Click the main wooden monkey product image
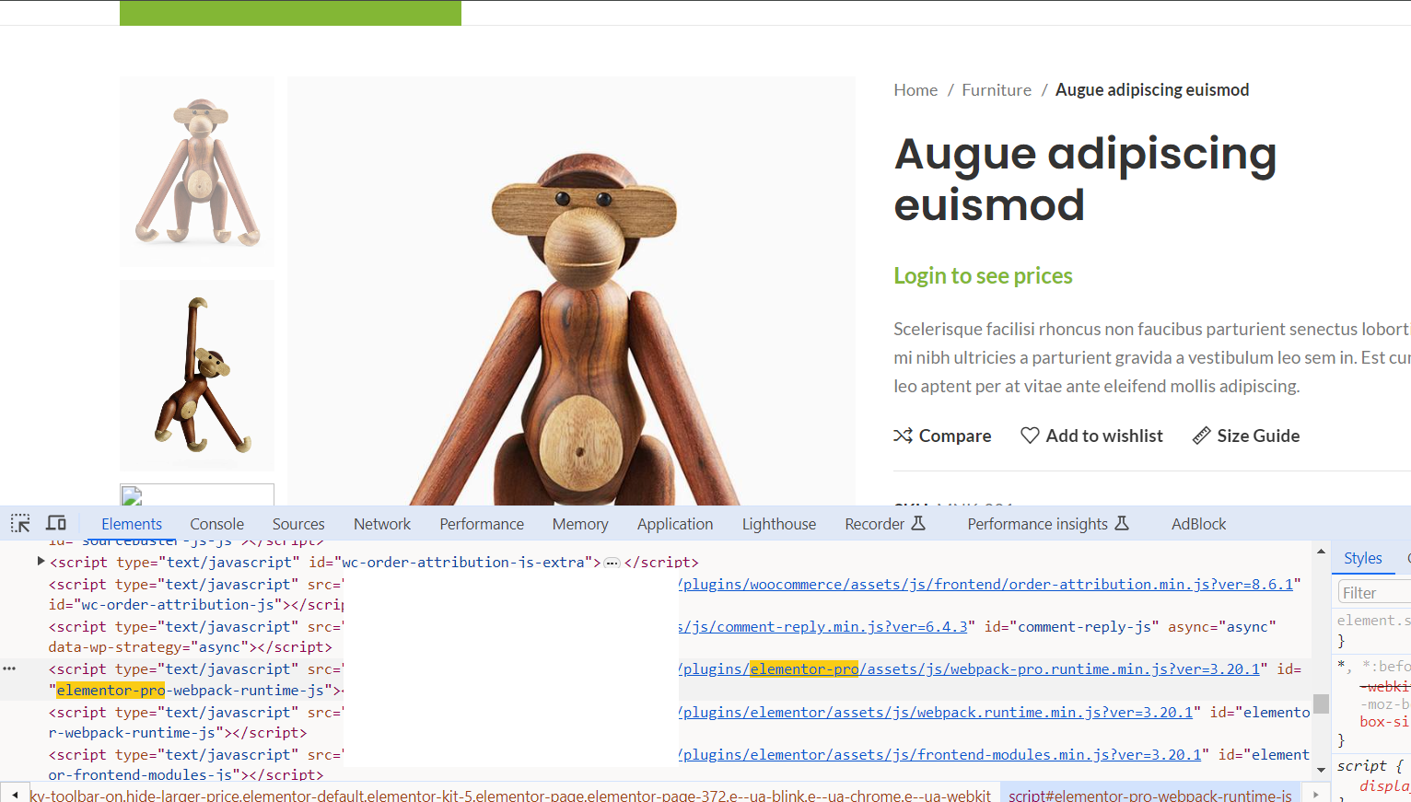 click(x=571, y=291)
